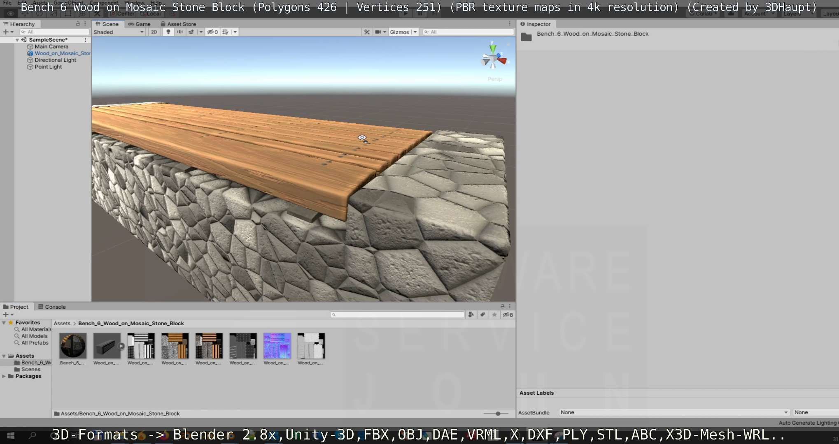Open the Gizmos dropdown arrow
Viewport: 839px width, 444px height.
point(415,32)
